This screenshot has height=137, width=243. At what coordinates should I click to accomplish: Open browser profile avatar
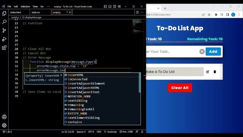click(x=233, y=14)
